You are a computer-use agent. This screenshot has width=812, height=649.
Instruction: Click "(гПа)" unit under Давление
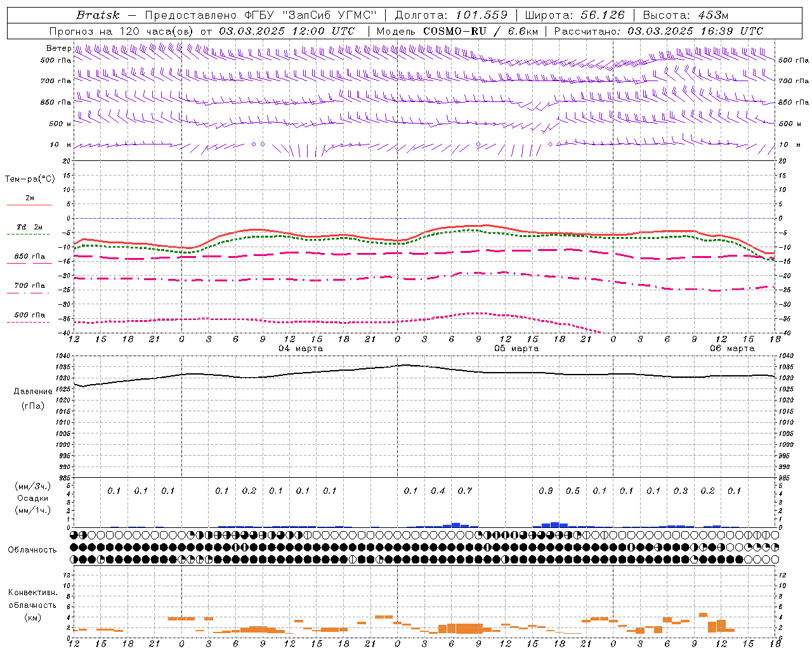[33, 406]
